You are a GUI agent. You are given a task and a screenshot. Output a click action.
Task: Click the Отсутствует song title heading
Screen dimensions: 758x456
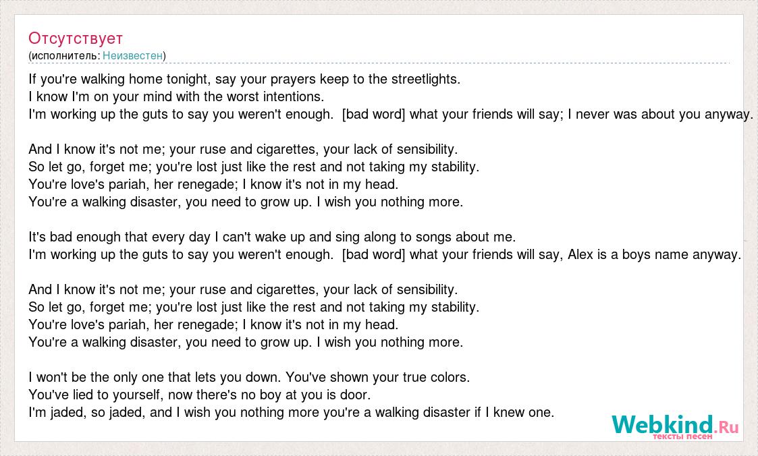coord(76,38)
